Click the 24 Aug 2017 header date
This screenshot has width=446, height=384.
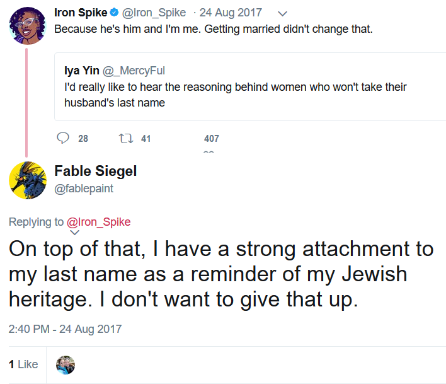coord(231,13)
